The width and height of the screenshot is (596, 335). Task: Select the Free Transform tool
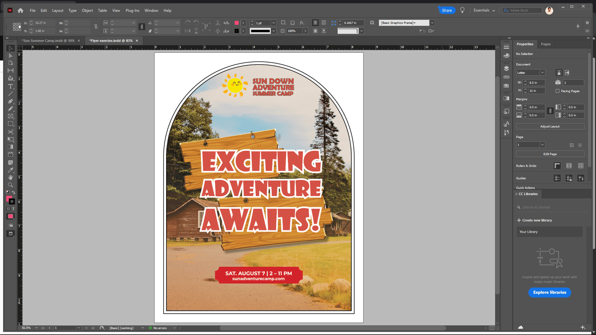point(10,139)
